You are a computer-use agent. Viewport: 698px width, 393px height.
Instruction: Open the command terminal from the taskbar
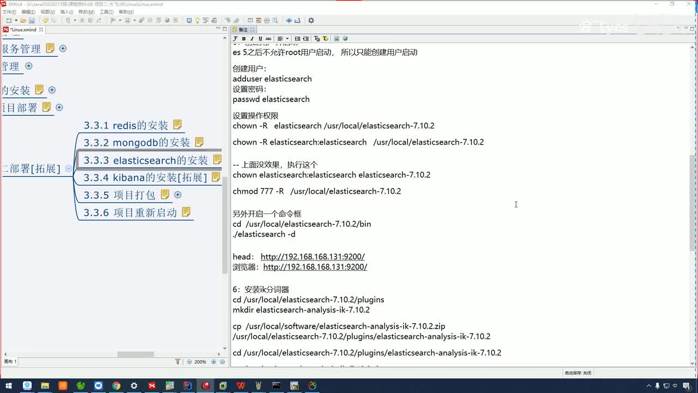click(276, 385)
